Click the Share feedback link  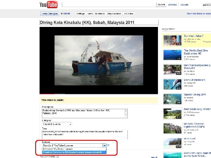[x=199, y=14]
